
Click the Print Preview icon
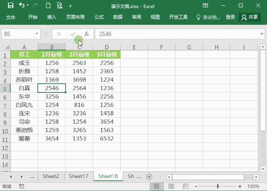59,6
